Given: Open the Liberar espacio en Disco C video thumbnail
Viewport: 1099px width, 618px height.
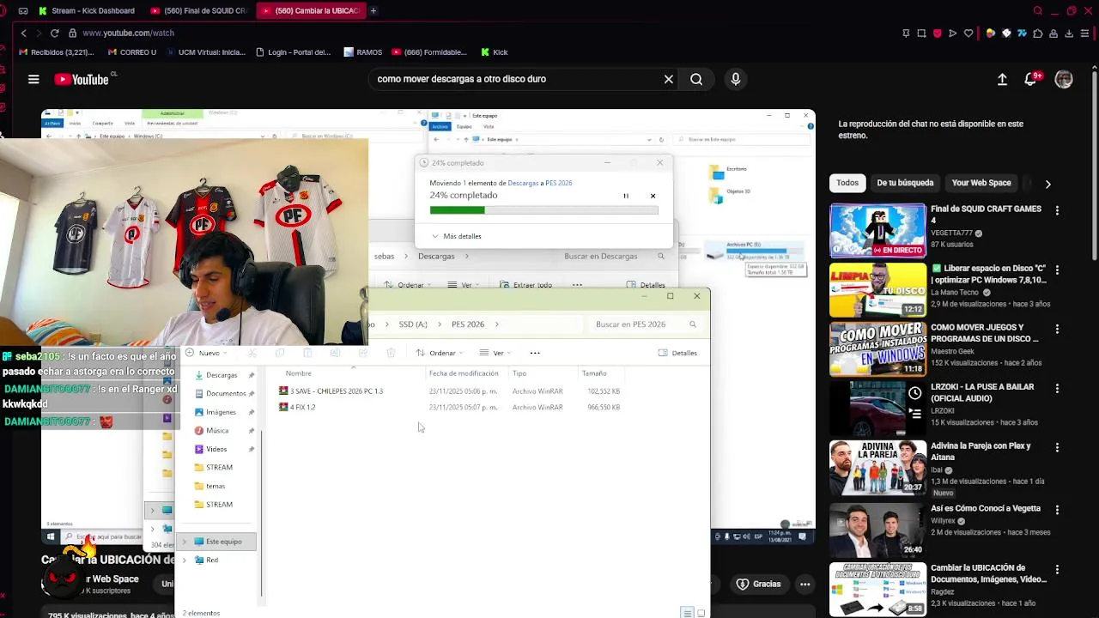Looking at the screenshot, I should (877, 290).
